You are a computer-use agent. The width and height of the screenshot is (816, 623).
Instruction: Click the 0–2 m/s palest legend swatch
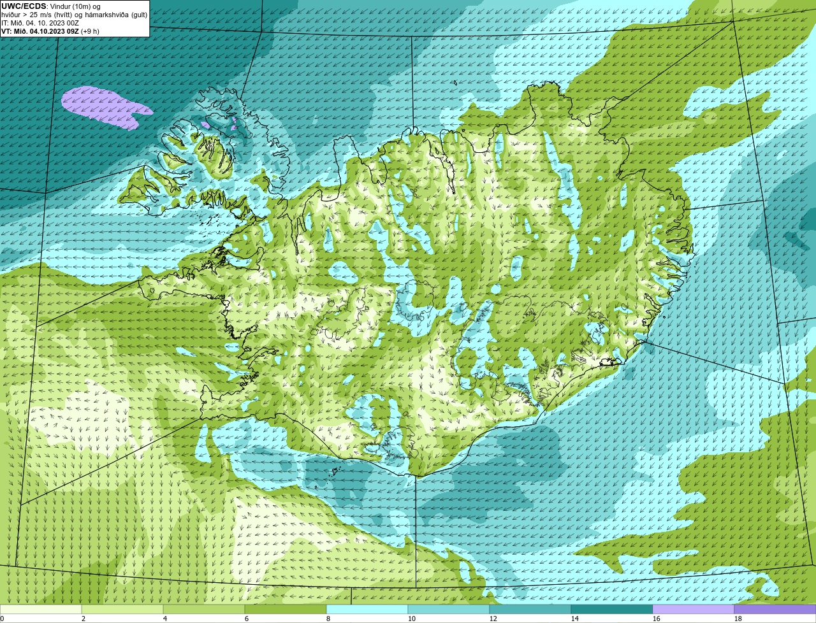point(41,609)
